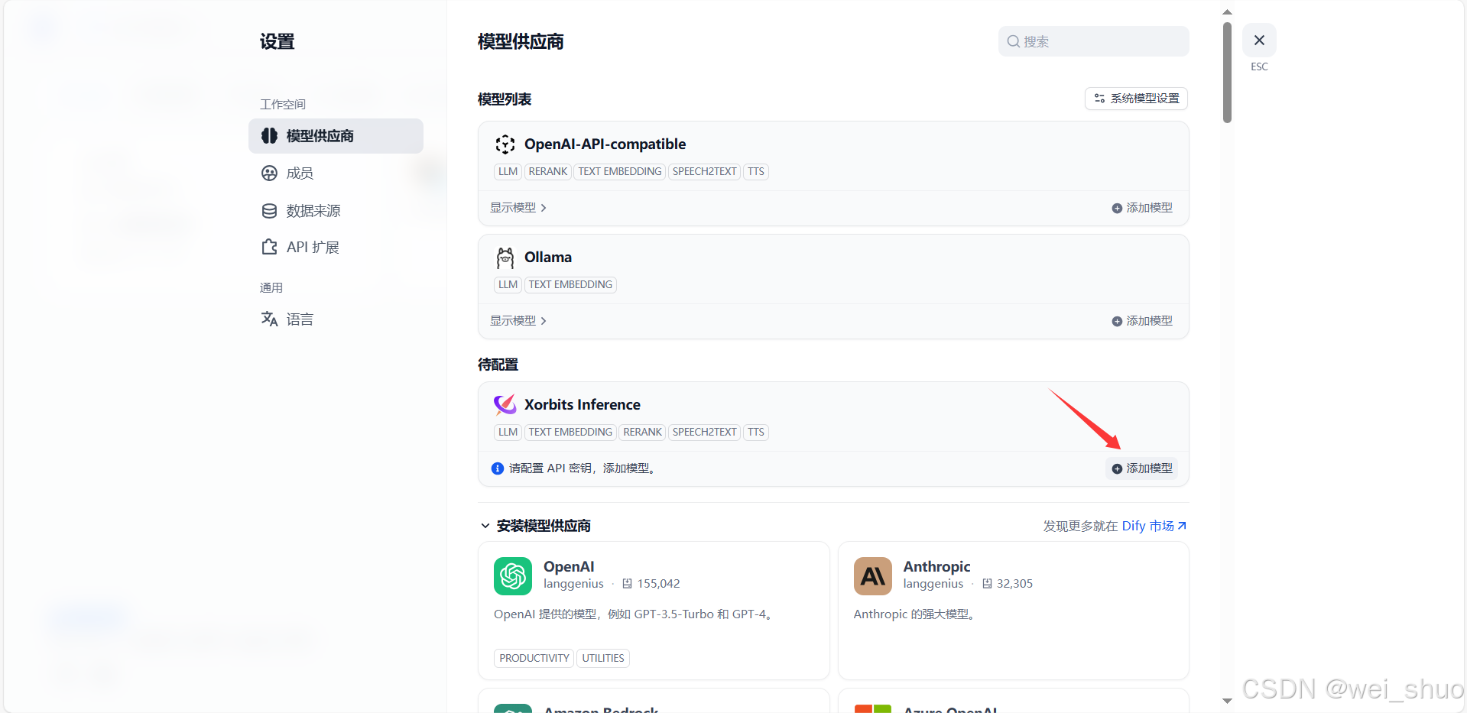Click the PRODUCTIVITY tag on OpenAI card
The height and width of the screenshot is (713, 1467).
(x=534, y=658)
